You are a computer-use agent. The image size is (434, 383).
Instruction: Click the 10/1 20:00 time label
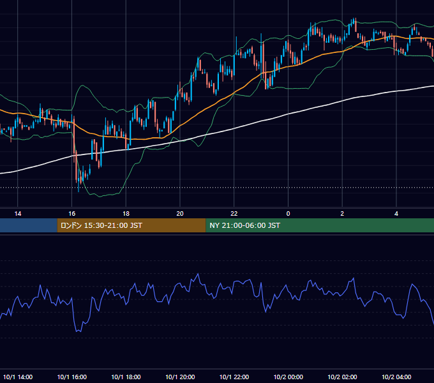click(x=180, y=377)
